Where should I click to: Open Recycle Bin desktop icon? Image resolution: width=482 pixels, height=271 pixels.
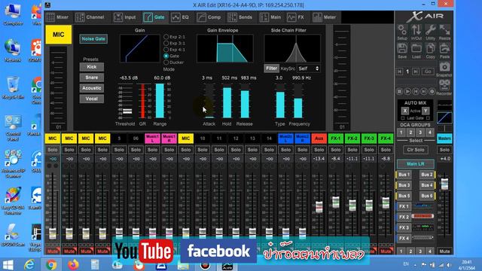(x=13, y=88)
